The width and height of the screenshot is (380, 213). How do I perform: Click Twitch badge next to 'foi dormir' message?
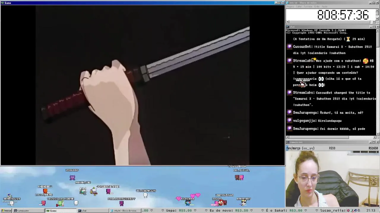[x=289, y=128]
